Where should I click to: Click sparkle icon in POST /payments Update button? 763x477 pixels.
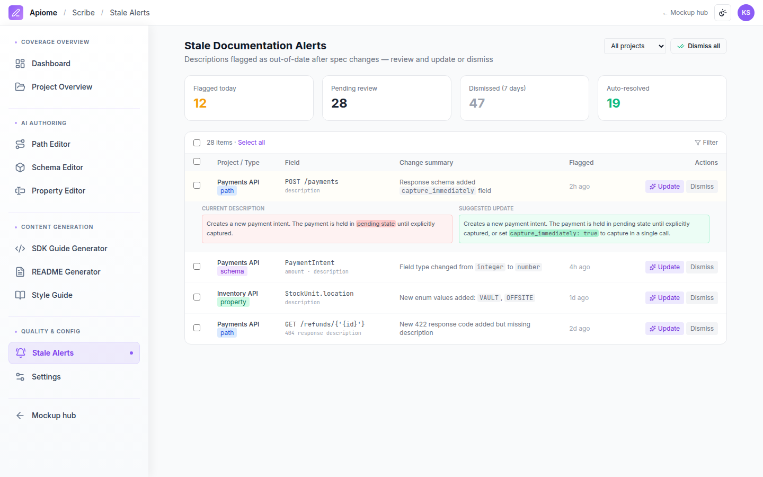pyautogui.click(x=653, y=187)
